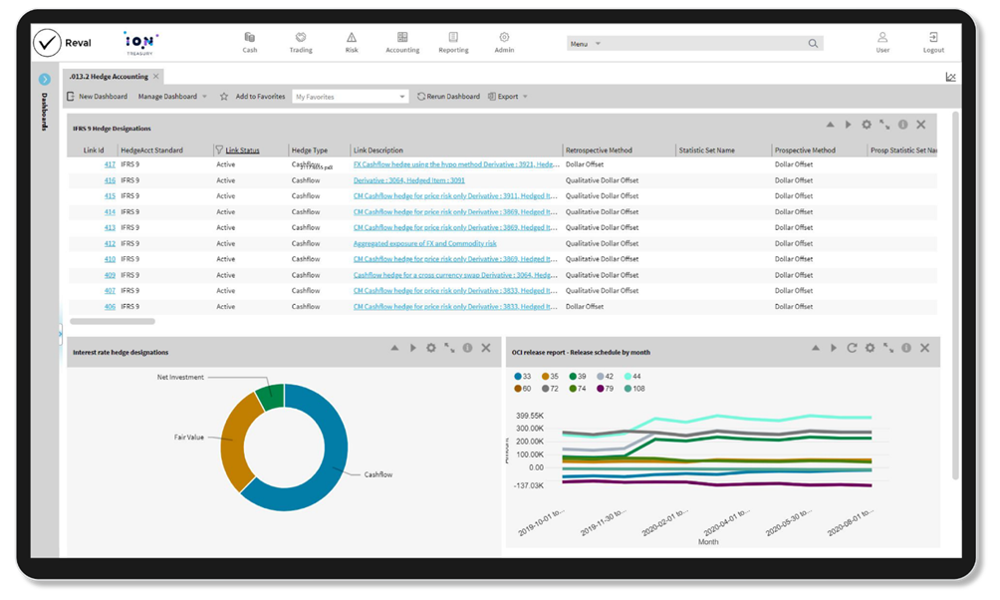Click the Accounting icon
1000x600 pixels.
click(x=402, y=40)
